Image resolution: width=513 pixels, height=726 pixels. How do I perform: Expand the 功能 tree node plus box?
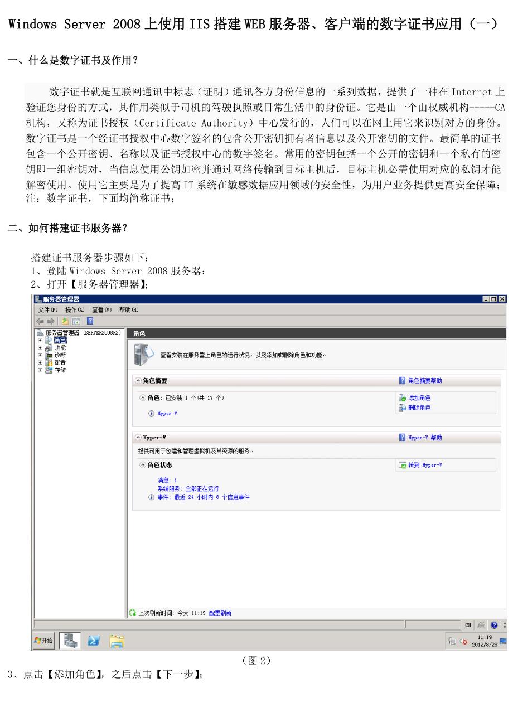(x=40, y=347)
